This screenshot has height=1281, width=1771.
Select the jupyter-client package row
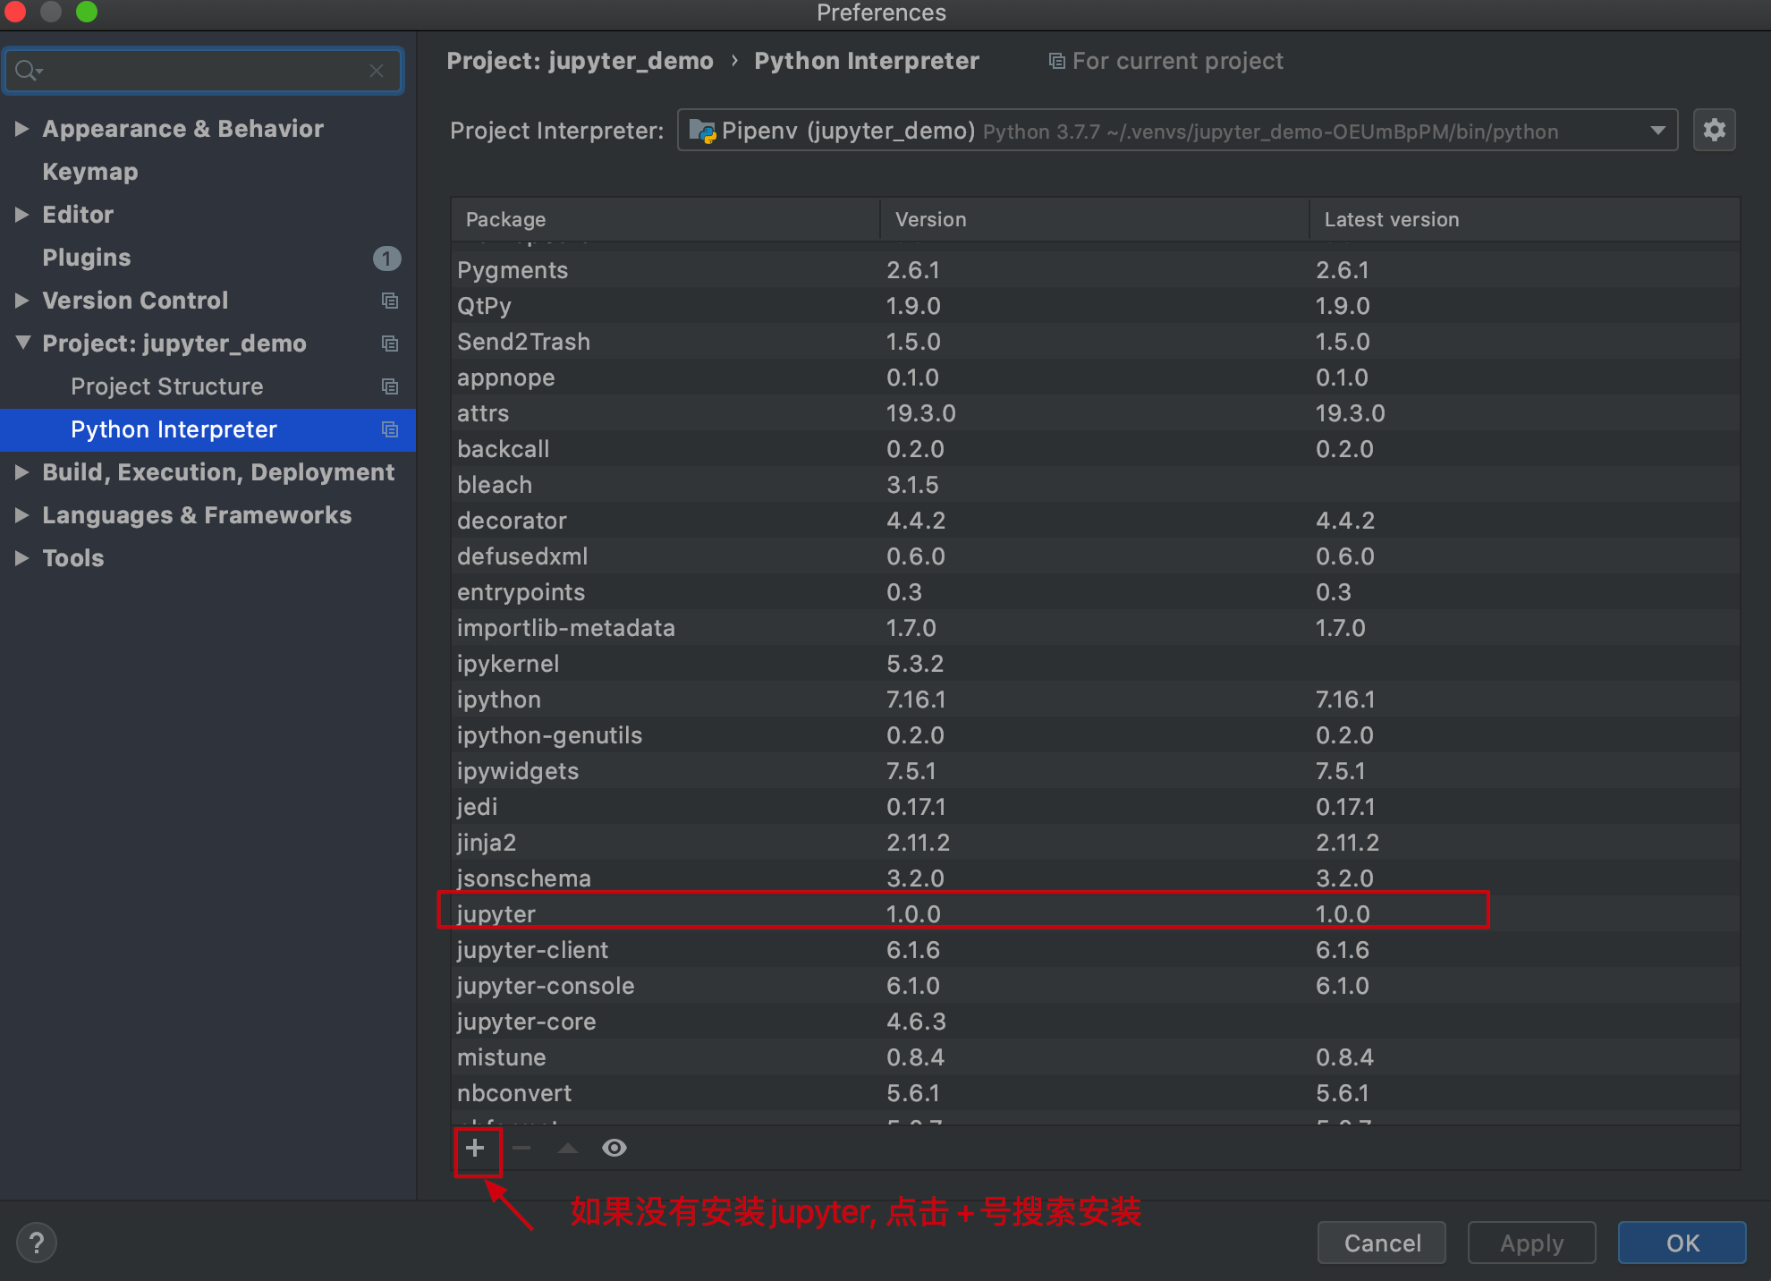(1096, 950)
